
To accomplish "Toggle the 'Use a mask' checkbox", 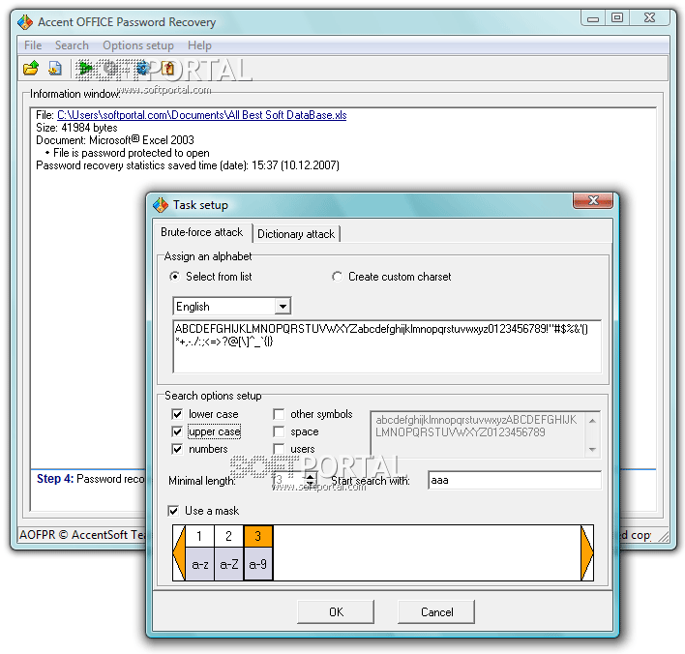I will [x=173, y=511].
